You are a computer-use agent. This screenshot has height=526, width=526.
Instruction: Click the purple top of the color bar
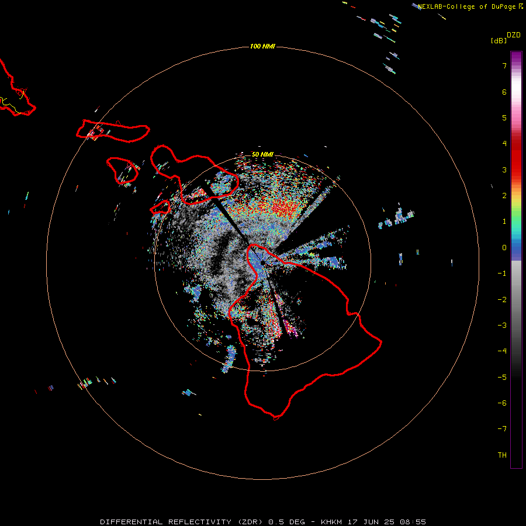pos(516,57)
